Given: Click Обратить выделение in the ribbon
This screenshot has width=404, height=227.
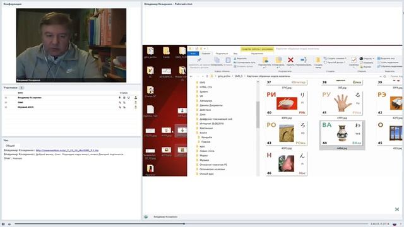Looking at the screenshot, I should (390, 66).
